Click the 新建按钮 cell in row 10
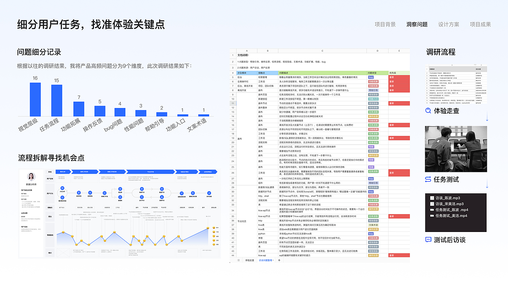The width and height of the screenshot is (508, 286). [268, 99]
